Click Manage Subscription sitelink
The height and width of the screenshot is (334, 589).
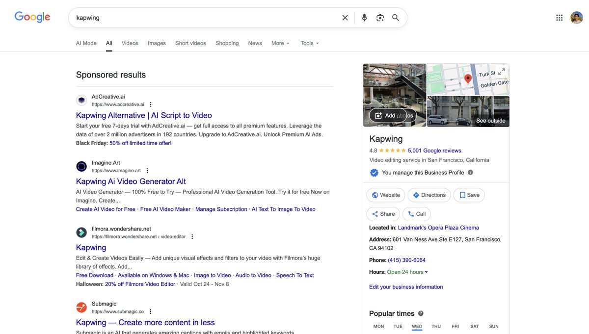(x=221, y=209)
